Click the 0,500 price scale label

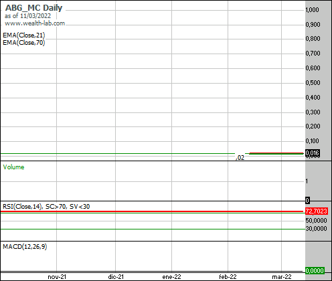pos(313,82)
